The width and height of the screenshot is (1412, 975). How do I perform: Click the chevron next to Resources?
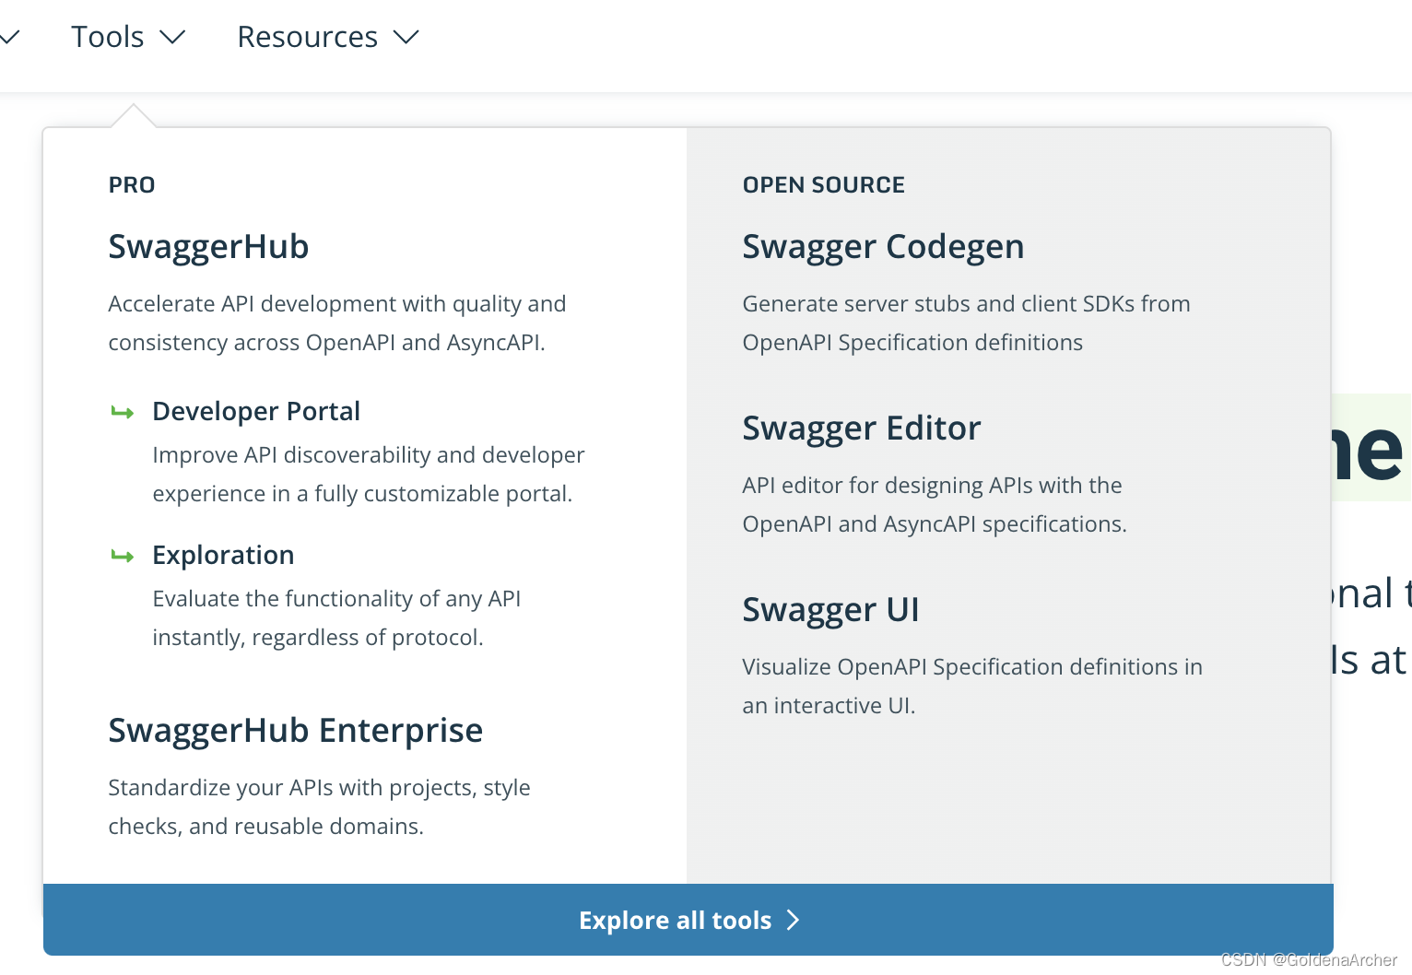pos(406,38)
